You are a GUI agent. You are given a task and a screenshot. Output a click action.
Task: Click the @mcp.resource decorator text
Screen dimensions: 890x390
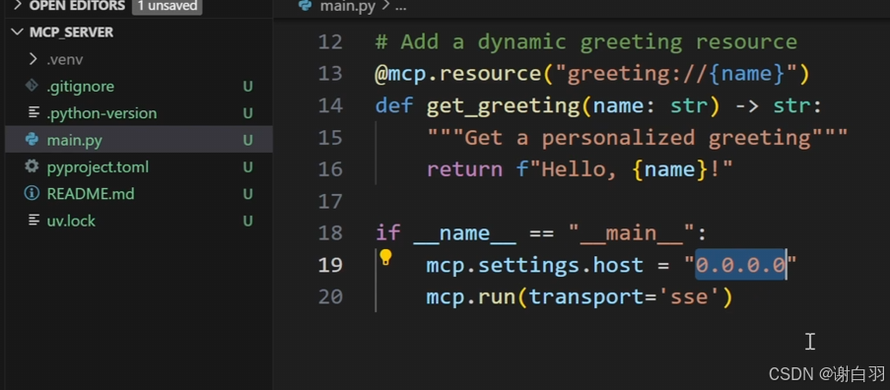pyautogui.click(x=457, y=74)
